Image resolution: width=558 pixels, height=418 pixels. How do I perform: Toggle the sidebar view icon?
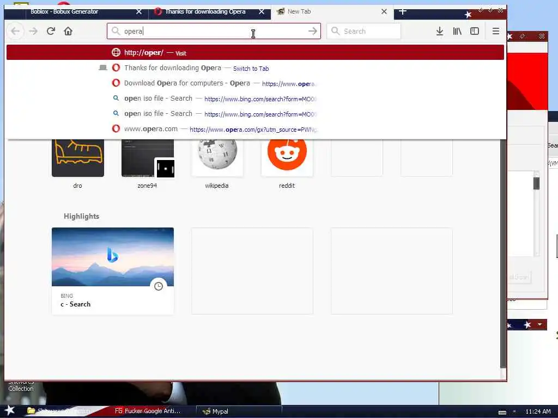475,31
